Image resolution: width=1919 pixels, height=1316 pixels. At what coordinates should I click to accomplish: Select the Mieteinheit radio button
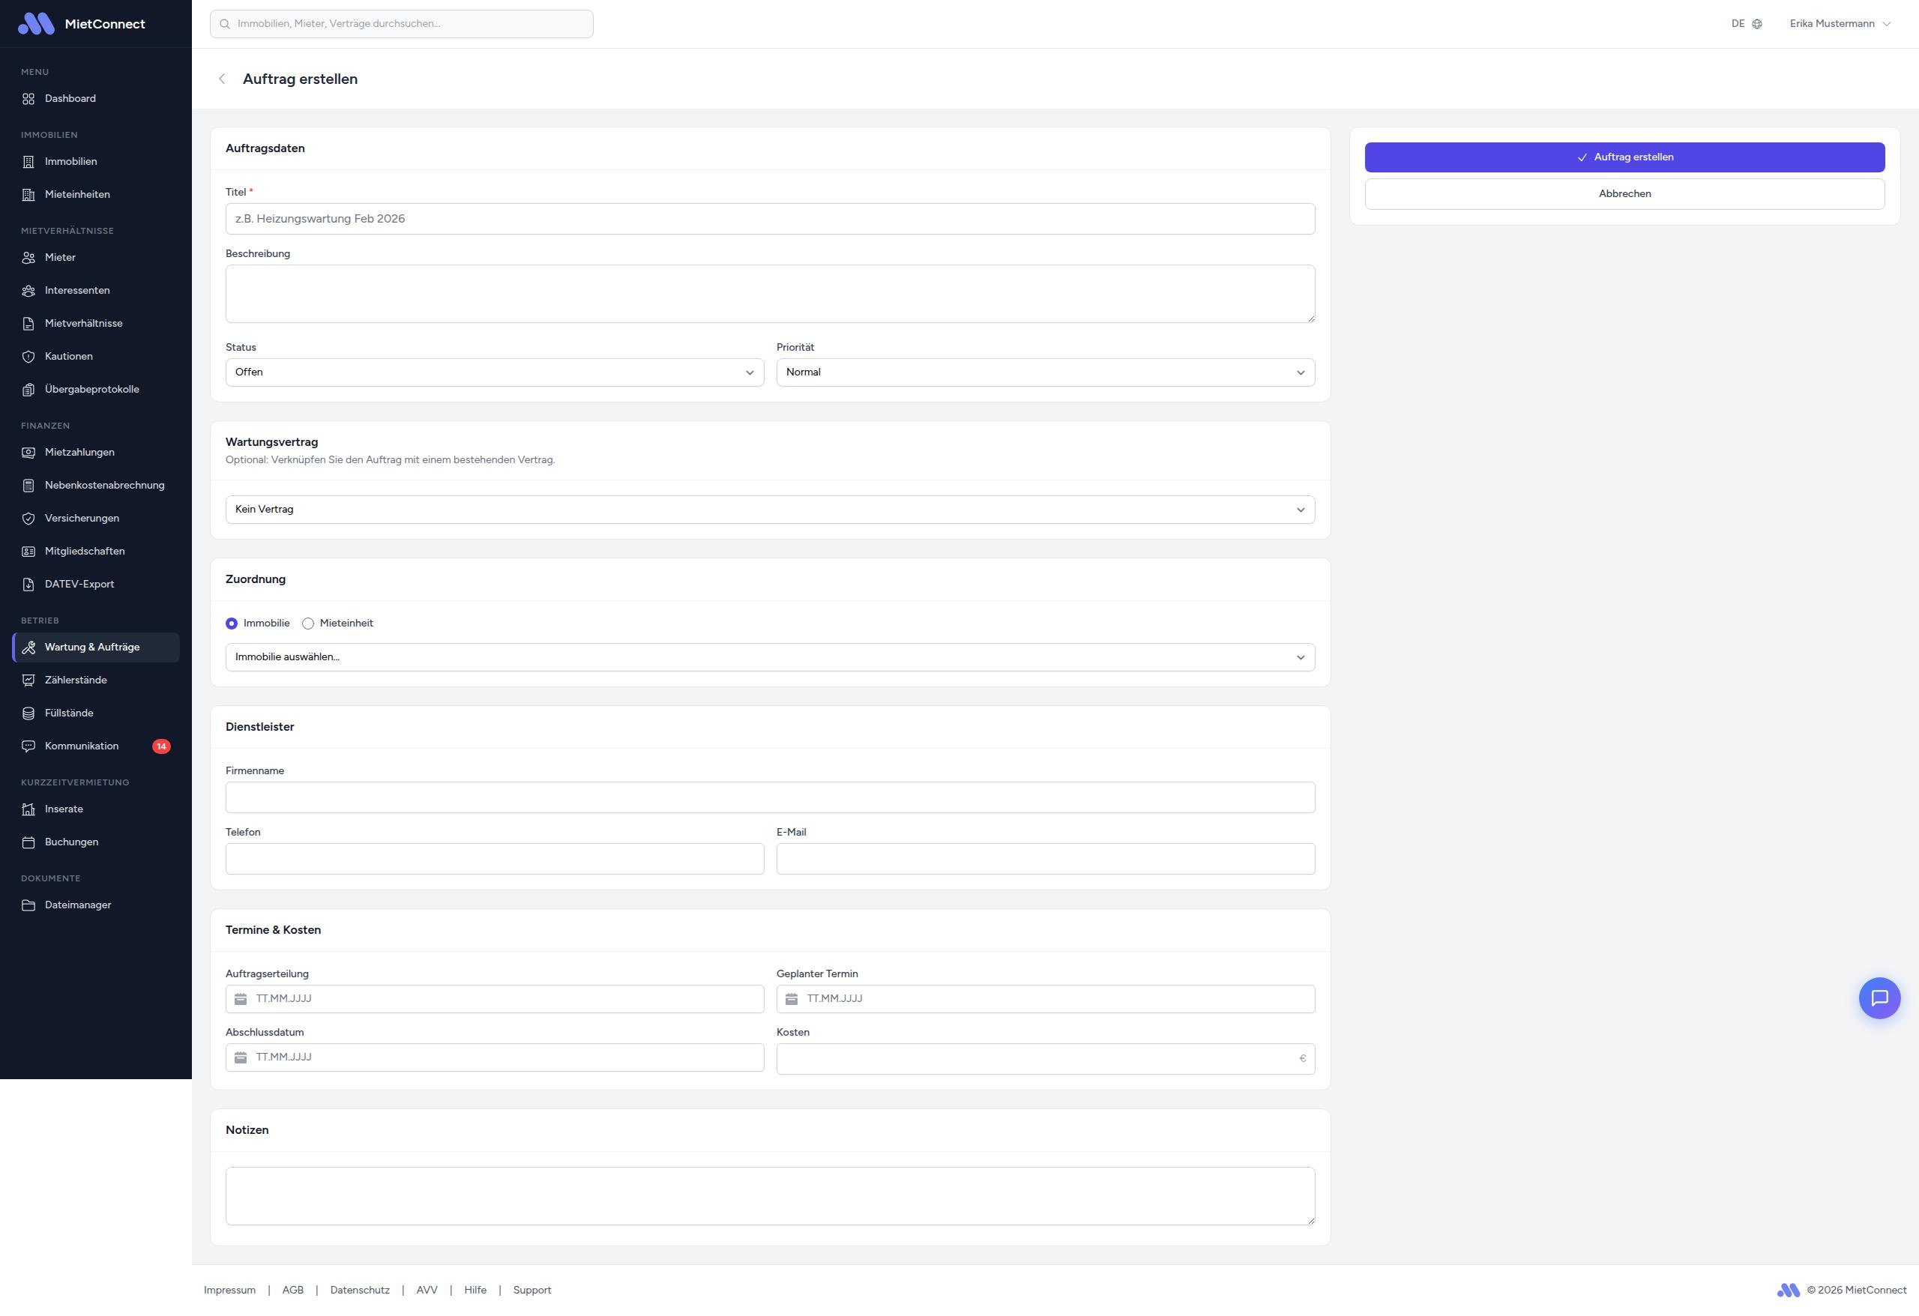(x=308, y=624)
